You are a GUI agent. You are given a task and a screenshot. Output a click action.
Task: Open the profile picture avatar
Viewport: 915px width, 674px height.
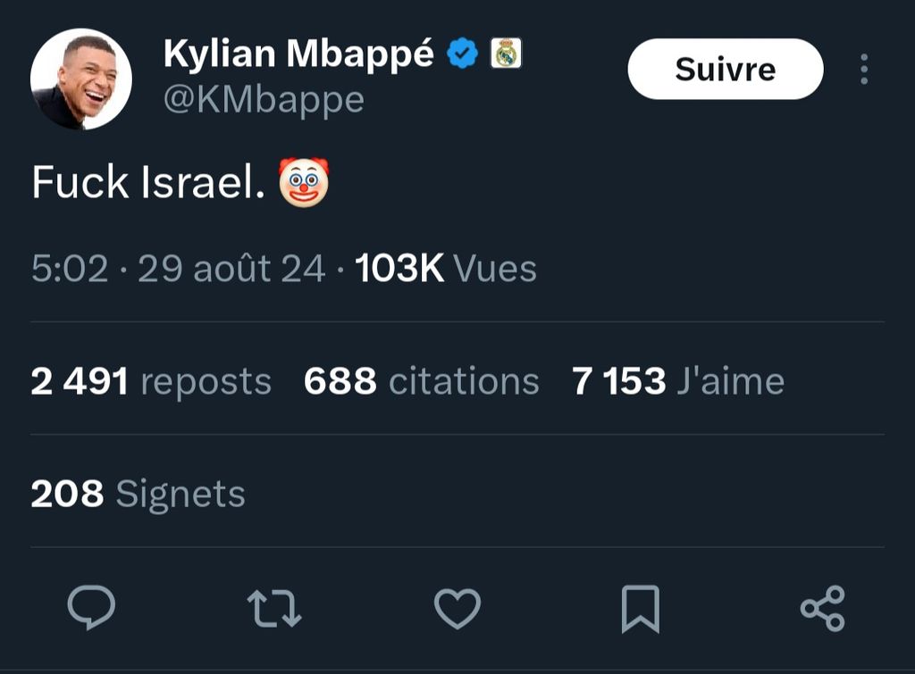point(81,79)
